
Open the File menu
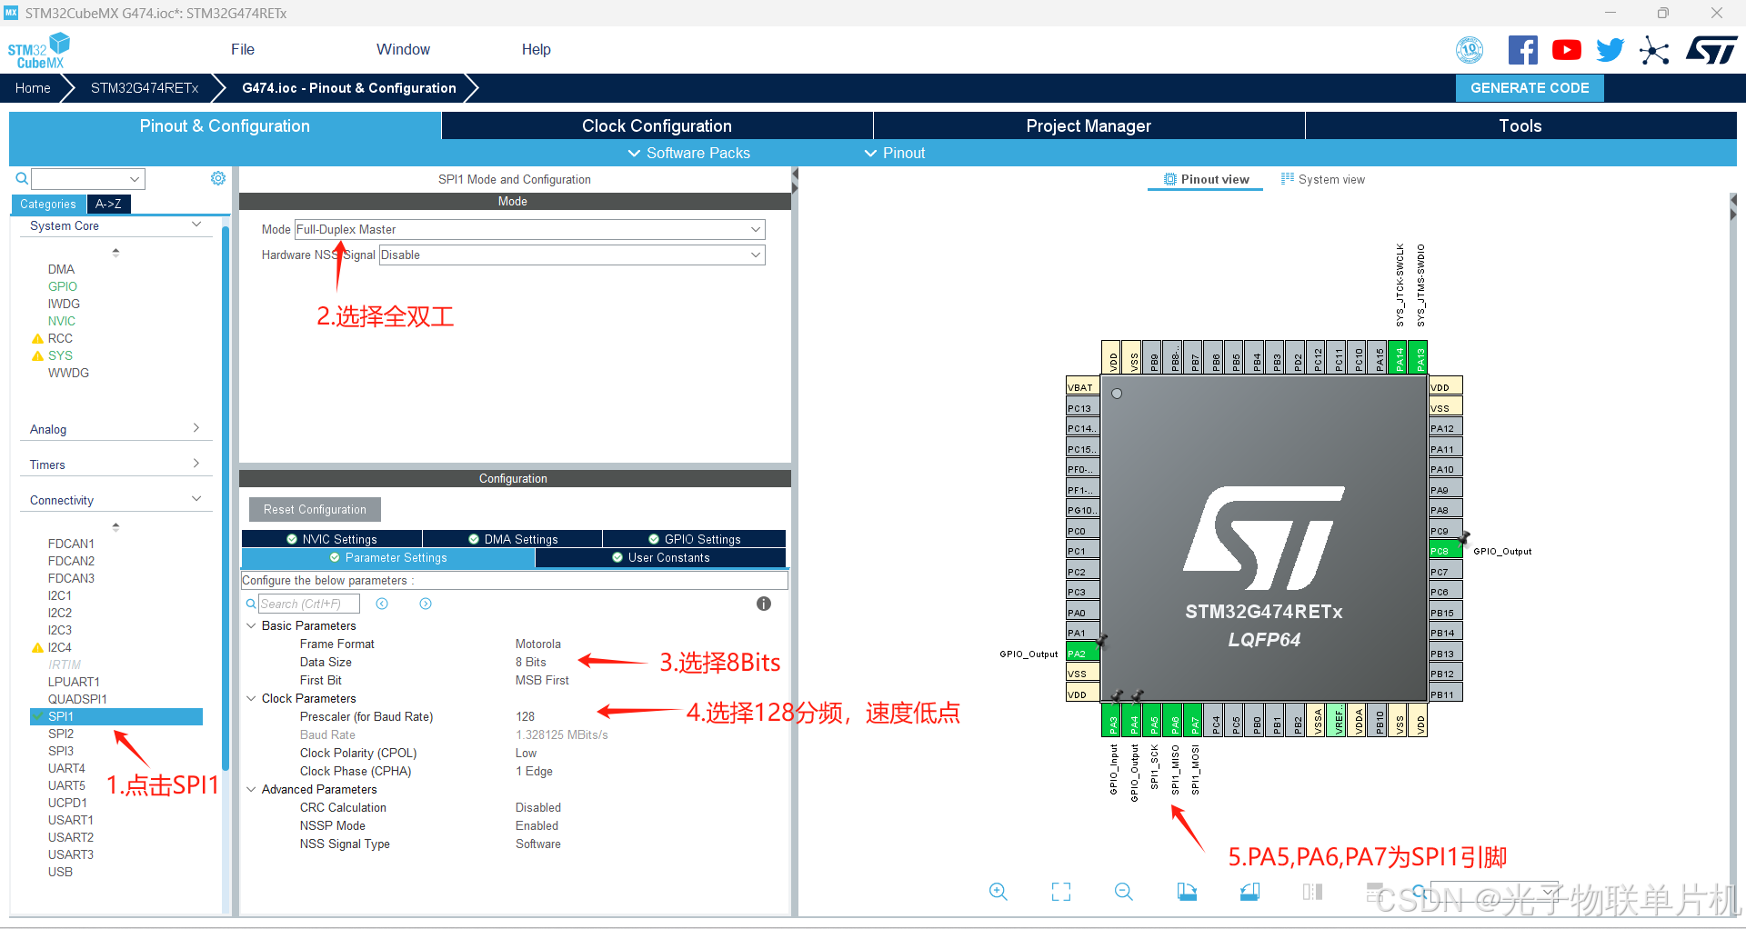point(243,49)
